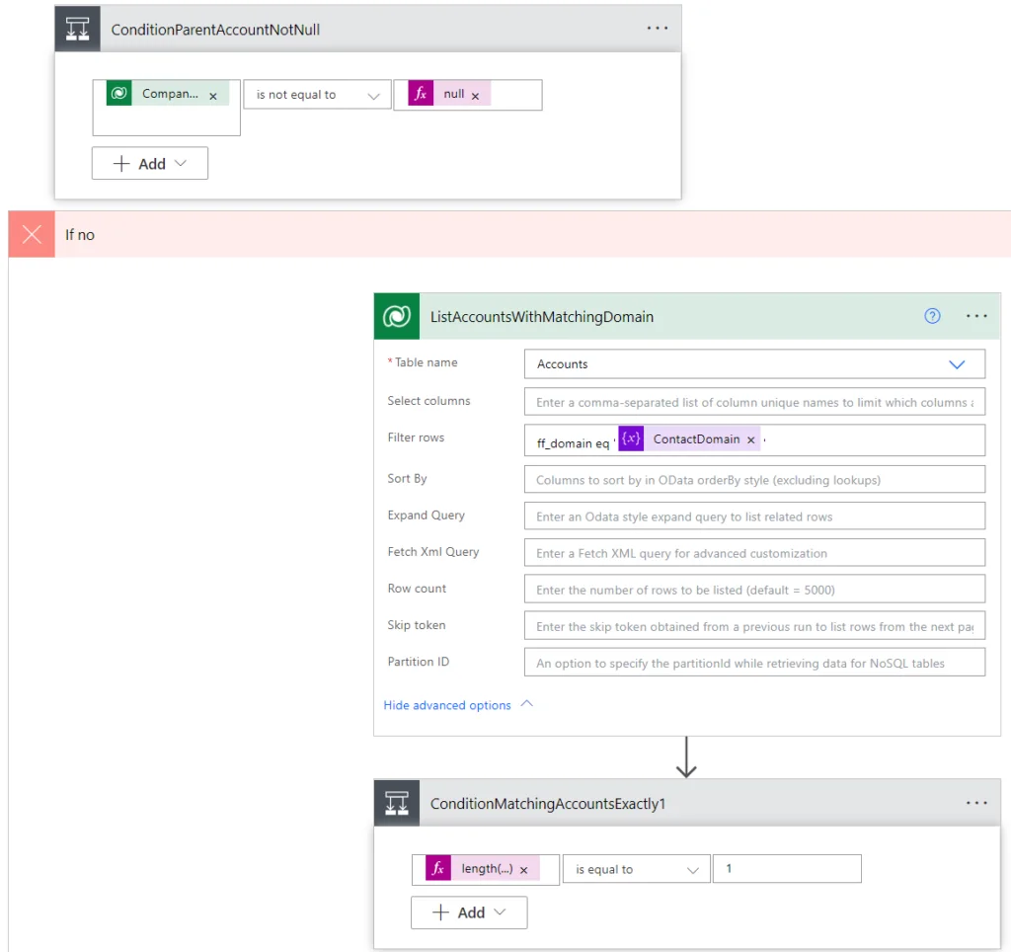Click the red X icon on the If no branch
The width and height of the screenshot is (1011, 952).
[x=31, y=234]
